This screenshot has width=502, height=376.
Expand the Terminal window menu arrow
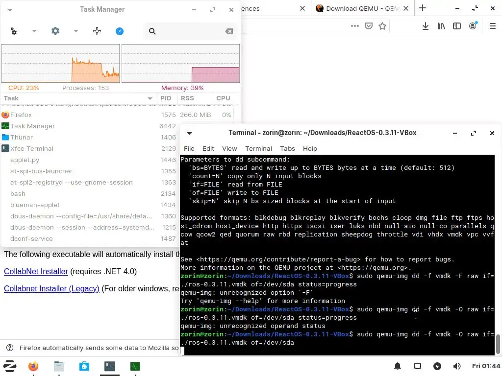pos(189,133)
